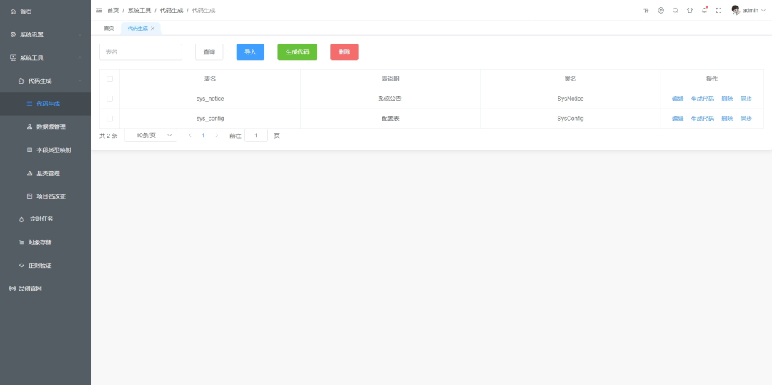Screen dimensions: 772x385
Task: Click the icon beside 项目名改变
Action: [29, 196]
